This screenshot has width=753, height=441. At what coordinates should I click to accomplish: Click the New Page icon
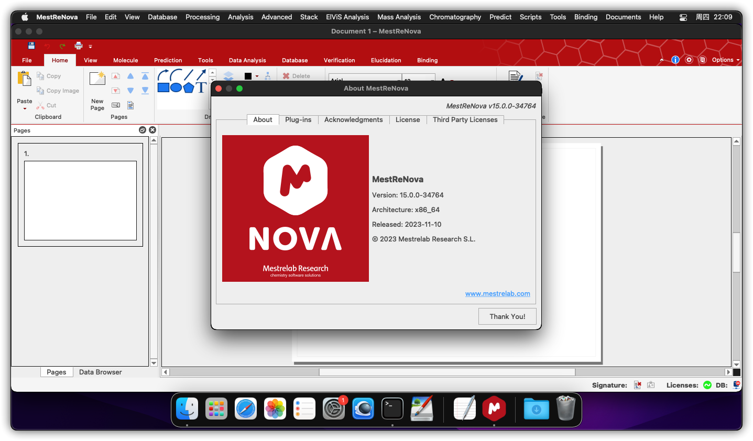tap(97, 79)
